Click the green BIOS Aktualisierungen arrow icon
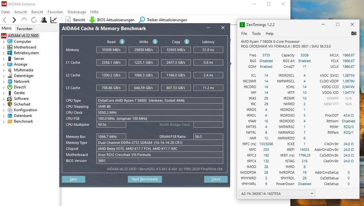The height and width of the screenshot is (206, 364). point(92,20)
